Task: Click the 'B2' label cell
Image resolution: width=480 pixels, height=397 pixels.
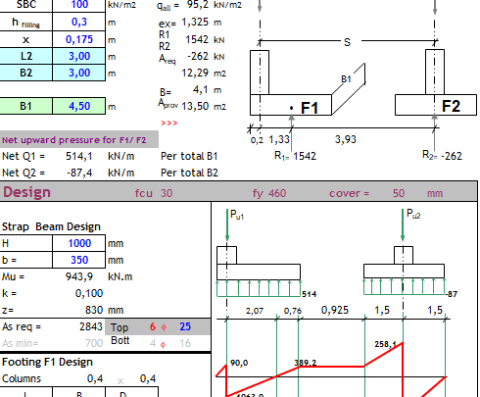Action: [x=25, y=73]
